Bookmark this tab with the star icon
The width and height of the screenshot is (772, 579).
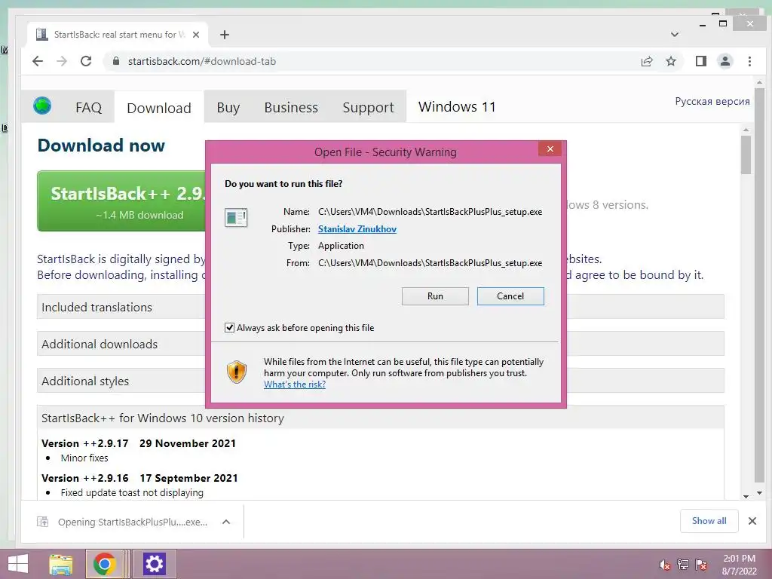(x=670, y=61)
